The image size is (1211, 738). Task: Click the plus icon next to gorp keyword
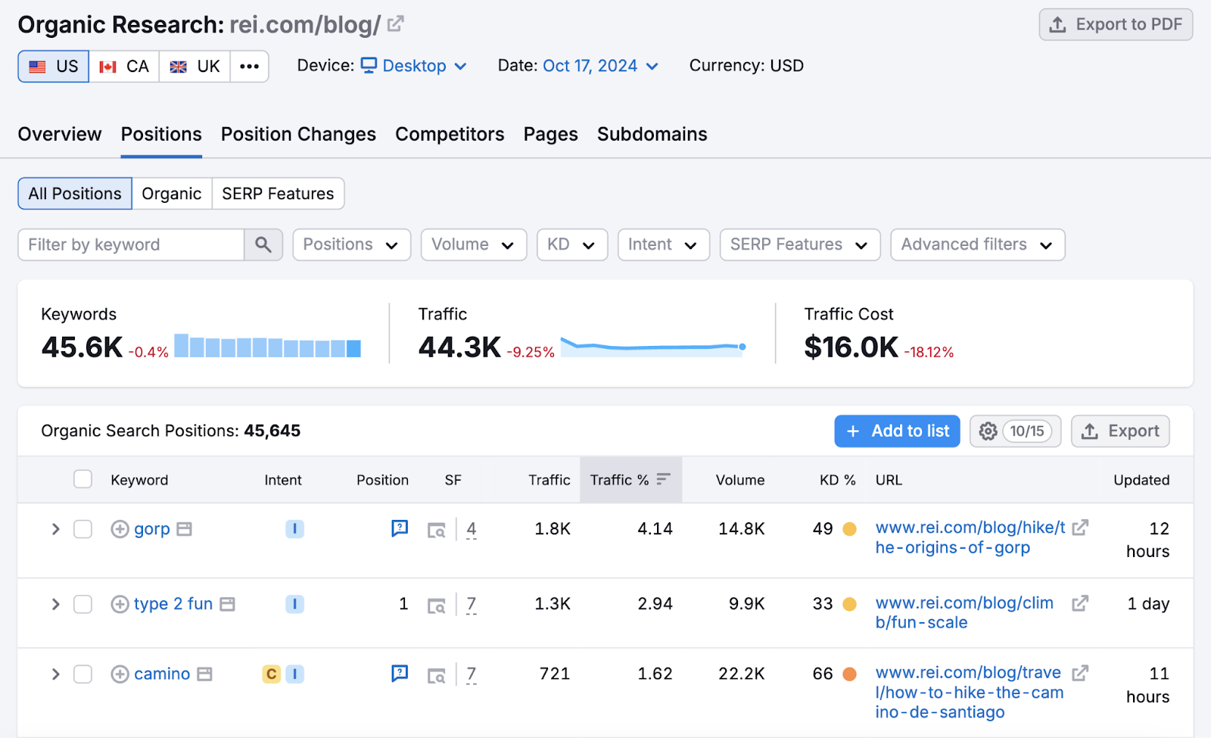(x=120, y=529)
